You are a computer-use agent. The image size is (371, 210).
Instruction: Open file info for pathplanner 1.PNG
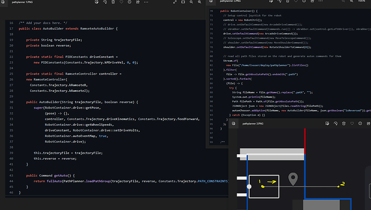[x=130, y=2]
